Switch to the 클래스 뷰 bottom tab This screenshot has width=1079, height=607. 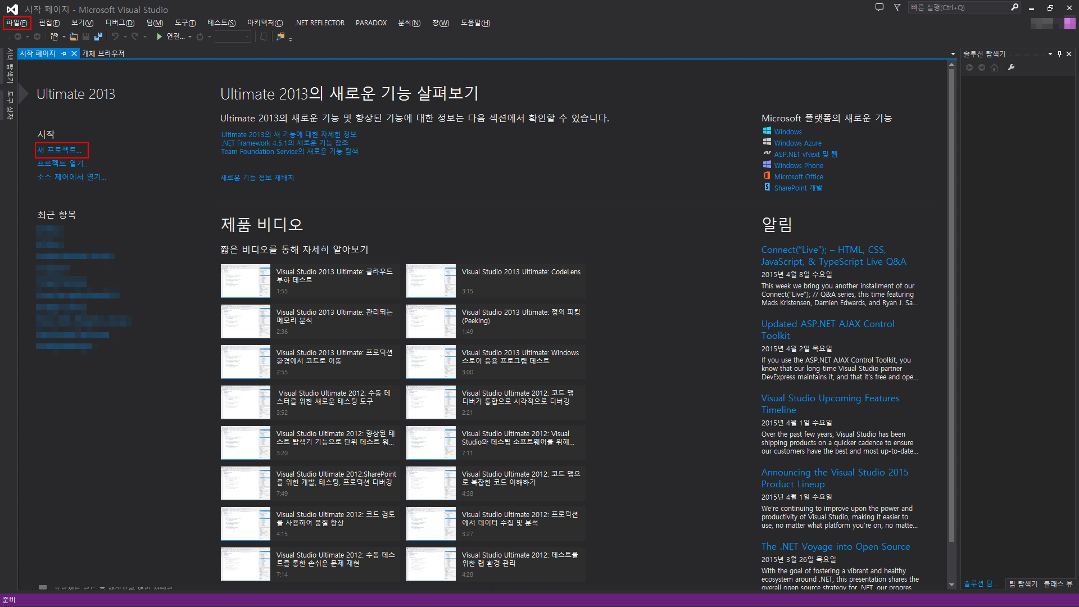point(1058,584)
